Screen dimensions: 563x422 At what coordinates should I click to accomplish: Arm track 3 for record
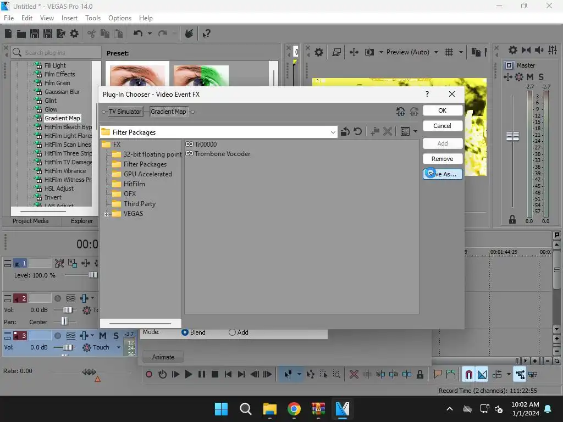pos(57,336)
